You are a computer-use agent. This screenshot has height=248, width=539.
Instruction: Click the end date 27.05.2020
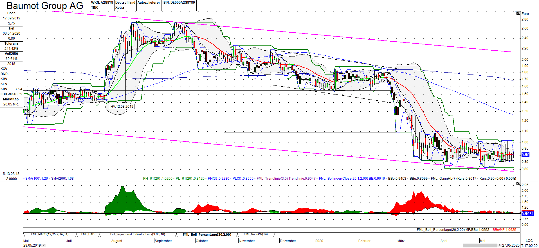(511, 245)
